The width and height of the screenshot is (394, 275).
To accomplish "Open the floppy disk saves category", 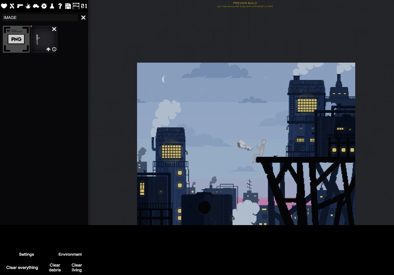I will tap(68, 6).
